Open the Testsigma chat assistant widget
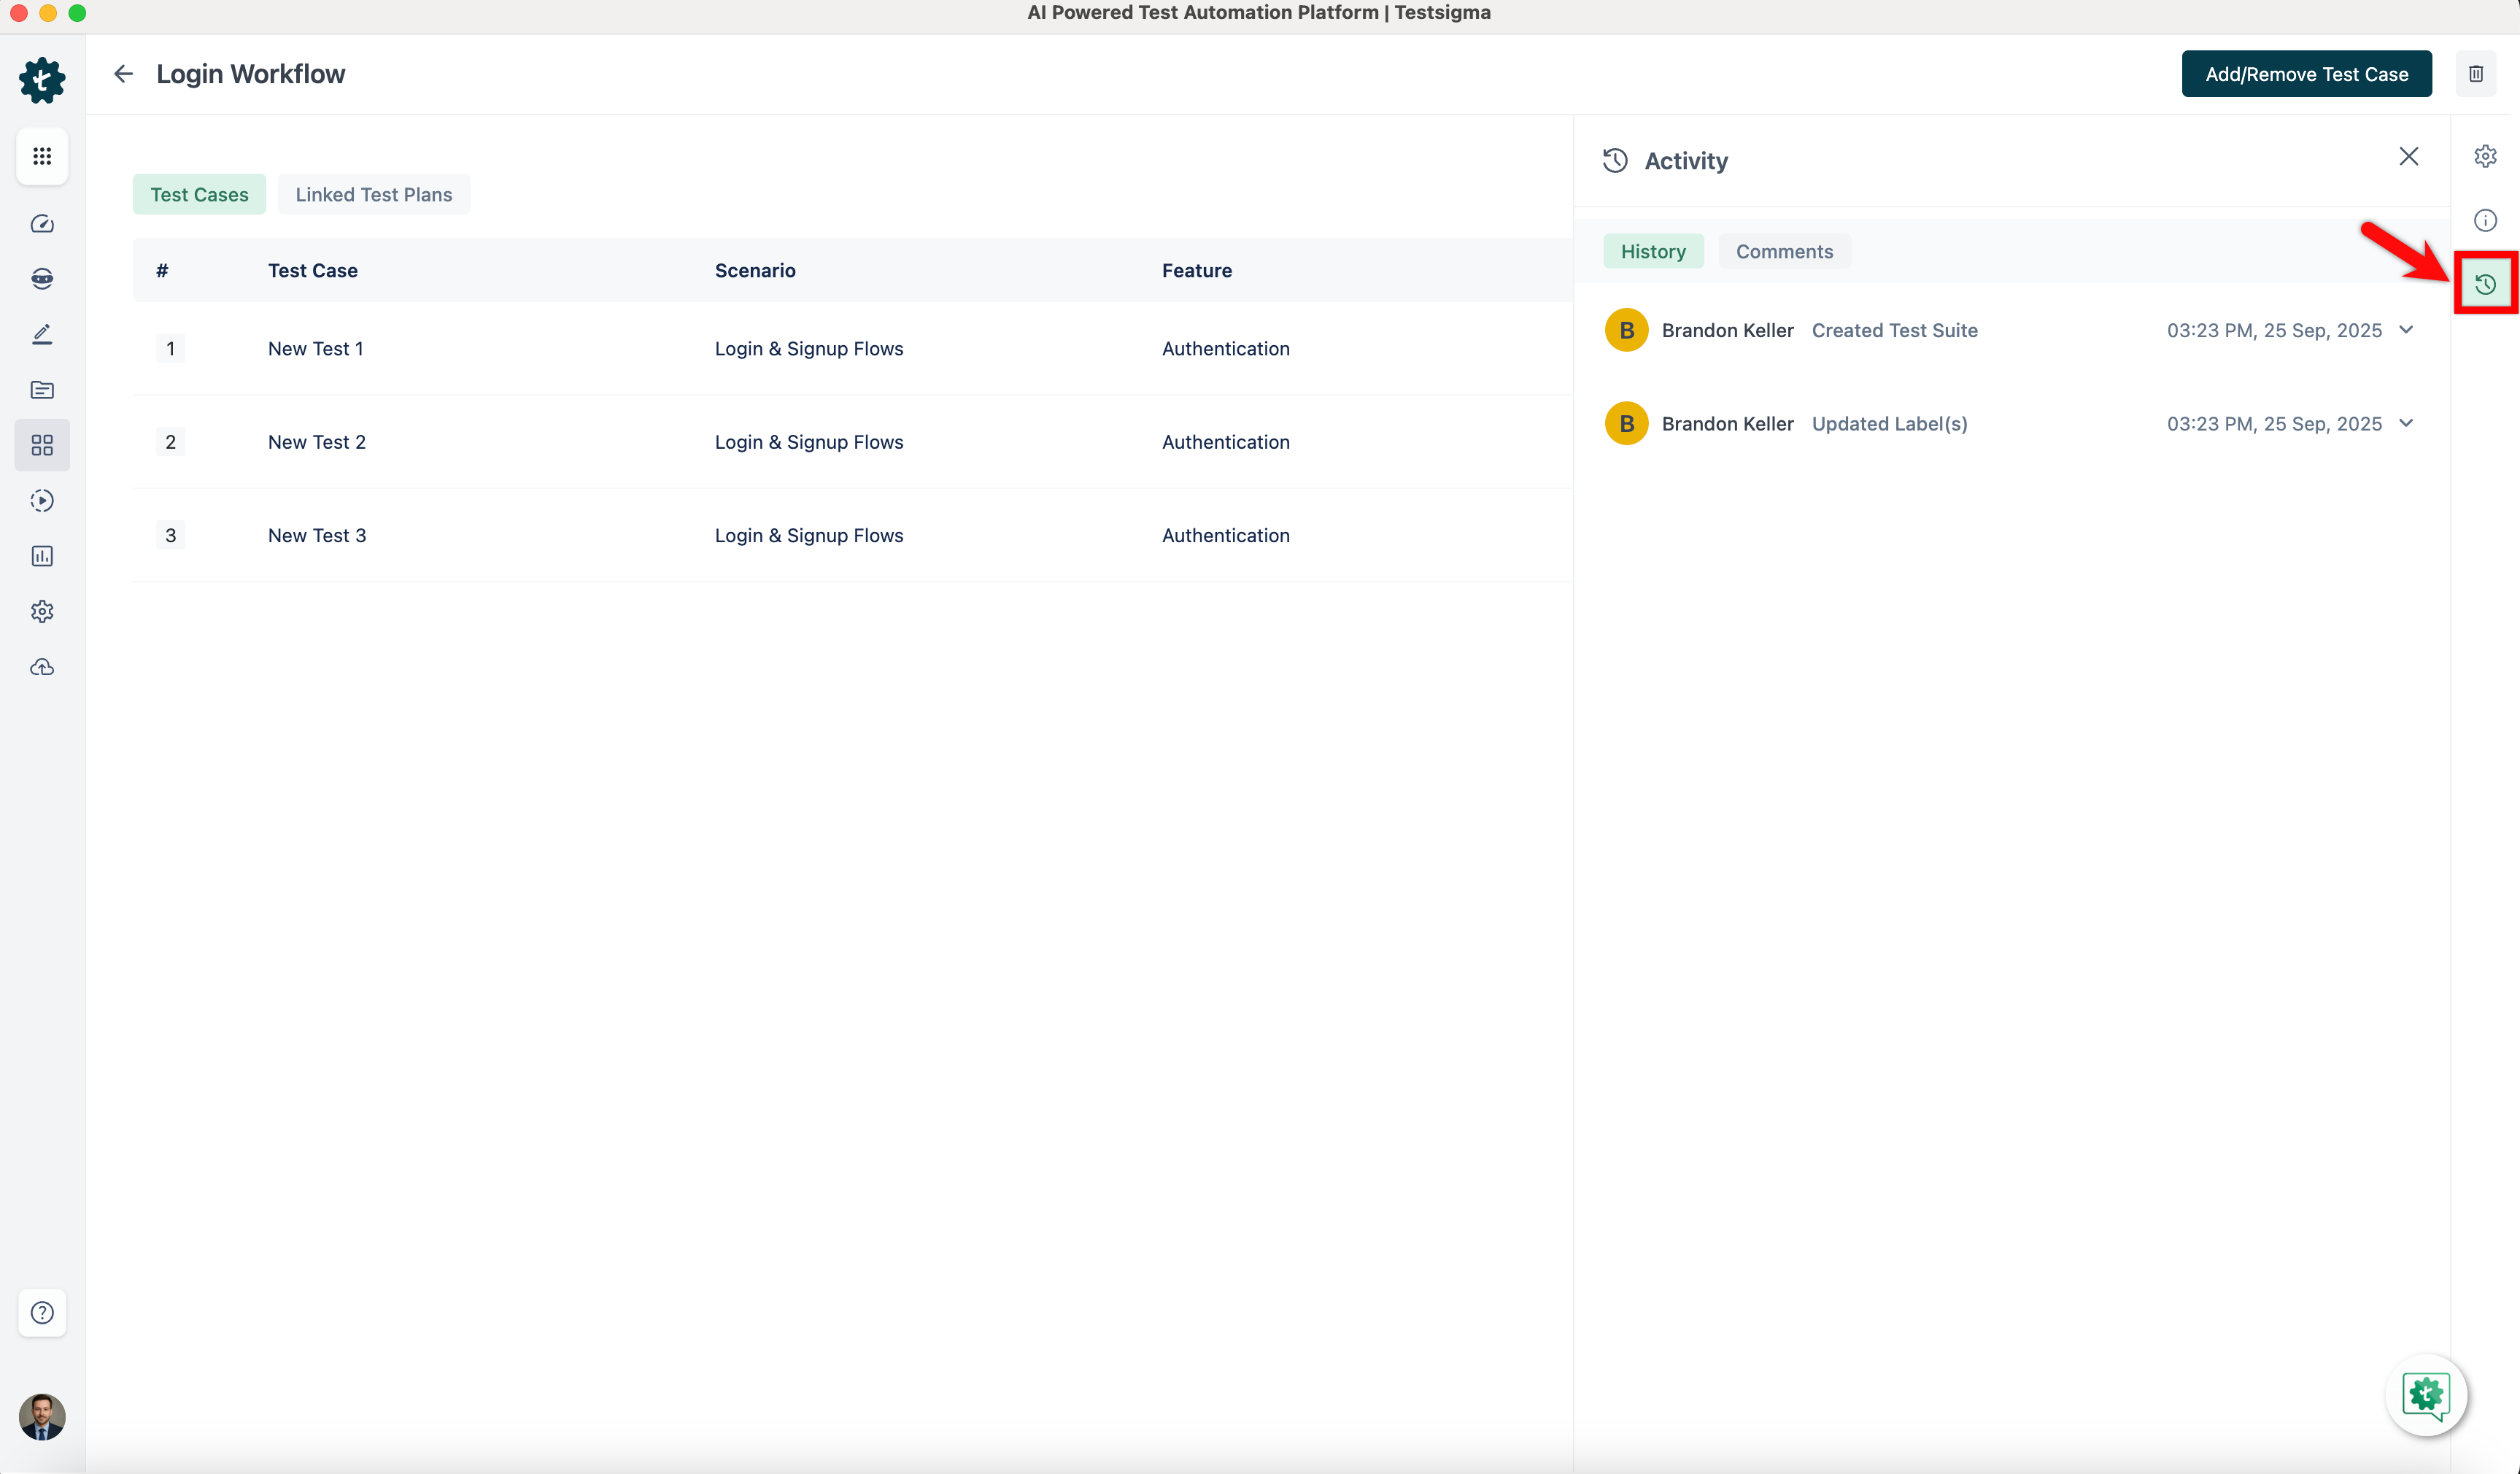The width and height of the screenshot is (2520, 1474). [x=2426, y=1395]
